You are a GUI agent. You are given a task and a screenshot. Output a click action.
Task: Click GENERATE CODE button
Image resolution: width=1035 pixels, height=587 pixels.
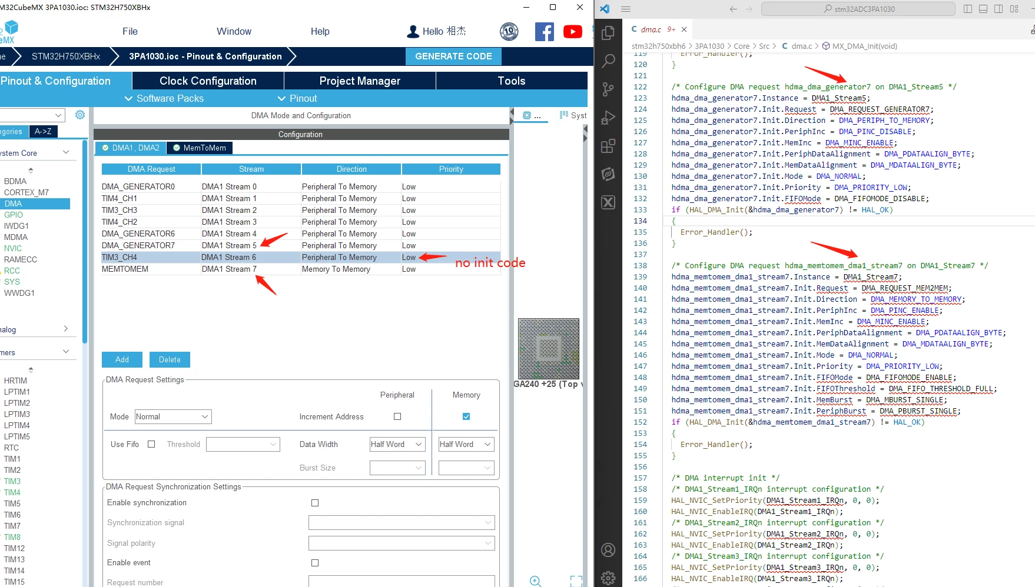[453, 56]
